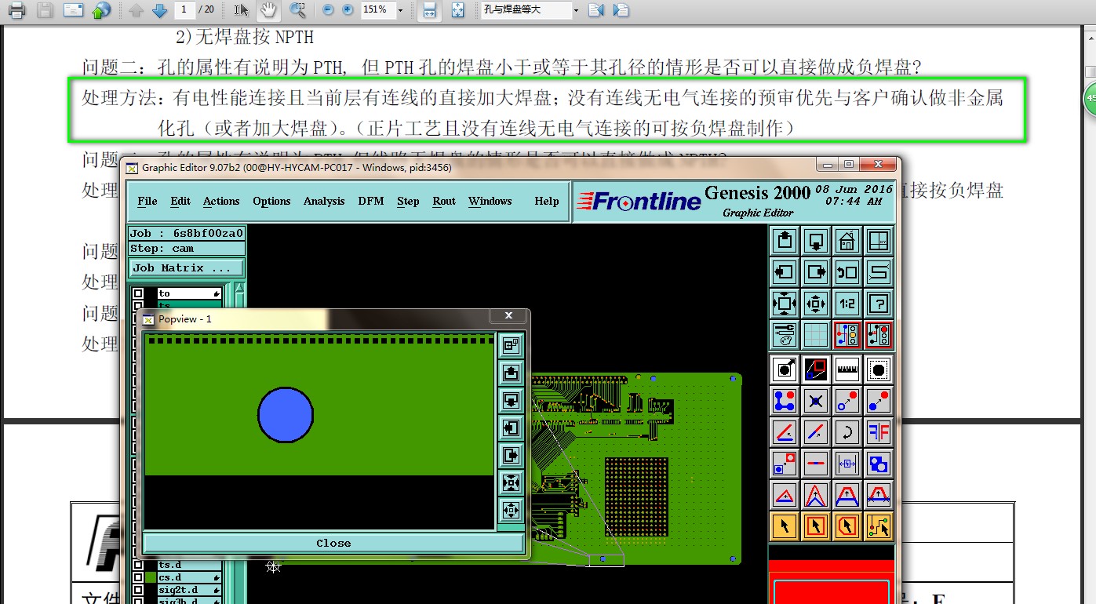Toggle checkbox for the cs.d layer
The height and width of the screenshot is (604, 1096).
[138, 577]
